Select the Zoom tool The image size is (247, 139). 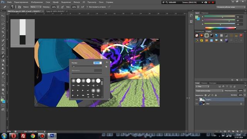pos(3,93)
